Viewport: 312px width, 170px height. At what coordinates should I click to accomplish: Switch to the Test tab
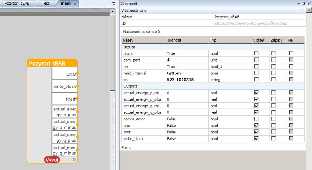[x=46, y=4]
